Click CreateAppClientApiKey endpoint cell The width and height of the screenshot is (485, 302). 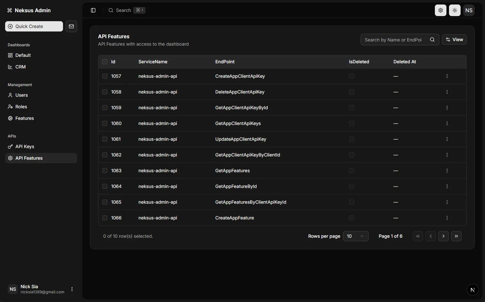[x=240, y=76]
